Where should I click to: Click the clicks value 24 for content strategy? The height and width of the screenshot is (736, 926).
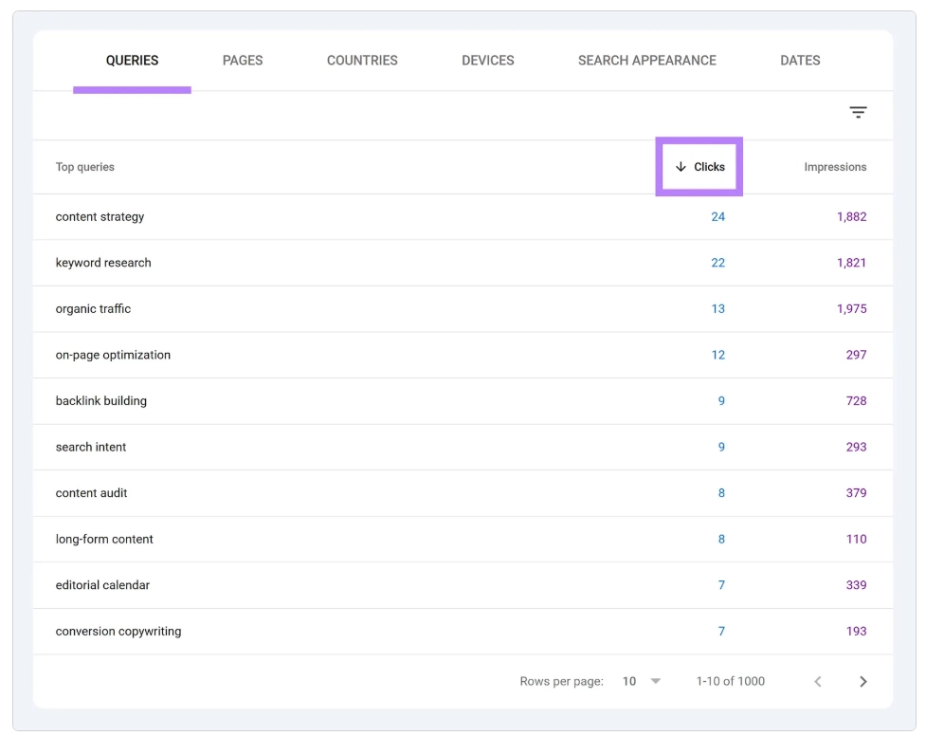coord(717,216)
